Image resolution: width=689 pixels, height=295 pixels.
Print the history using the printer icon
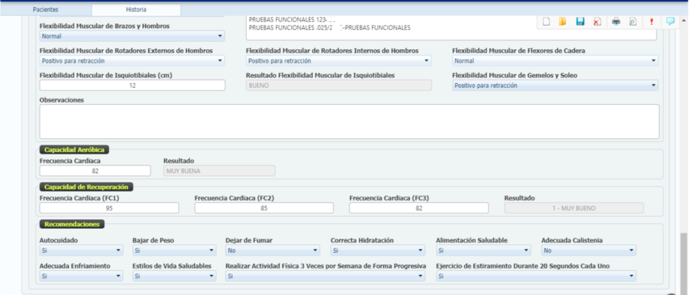(x=616, y=22)
